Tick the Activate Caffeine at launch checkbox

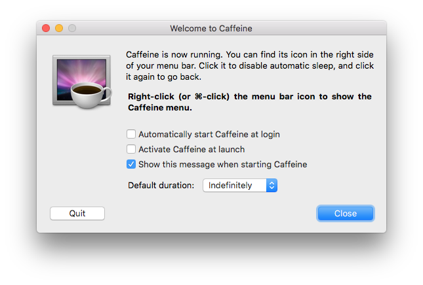[132, 149]
